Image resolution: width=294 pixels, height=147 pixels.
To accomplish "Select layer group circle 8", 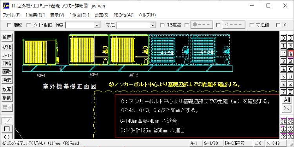I will pos(290,122).
